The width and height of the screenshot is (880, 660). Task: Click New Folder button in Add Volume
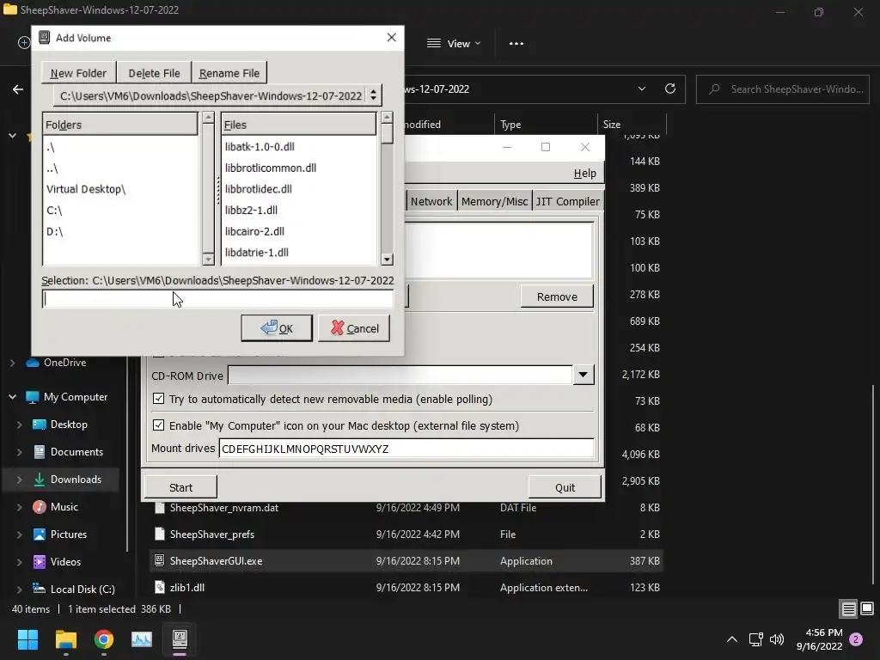point(78,73)
